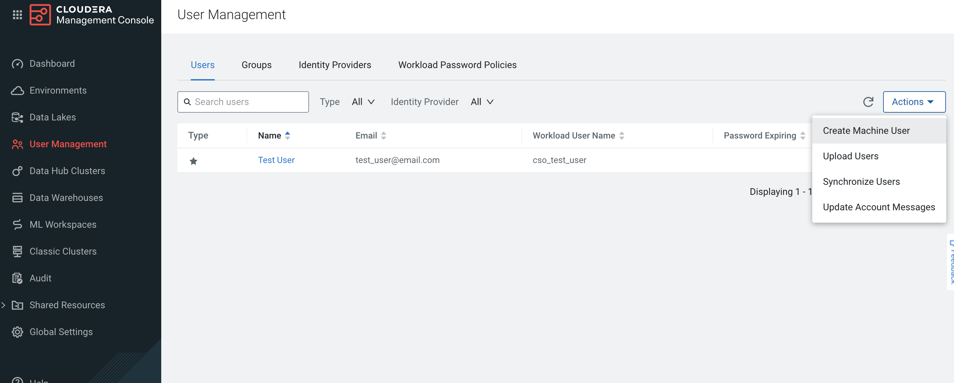The width and height of the screenshot is (954, 383).
Task: Switch to the Groups tab
Action: point(256,65)
